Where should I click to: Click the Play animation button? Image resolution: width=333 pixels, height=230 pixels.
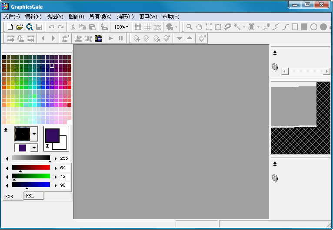(x=111, y=38)
